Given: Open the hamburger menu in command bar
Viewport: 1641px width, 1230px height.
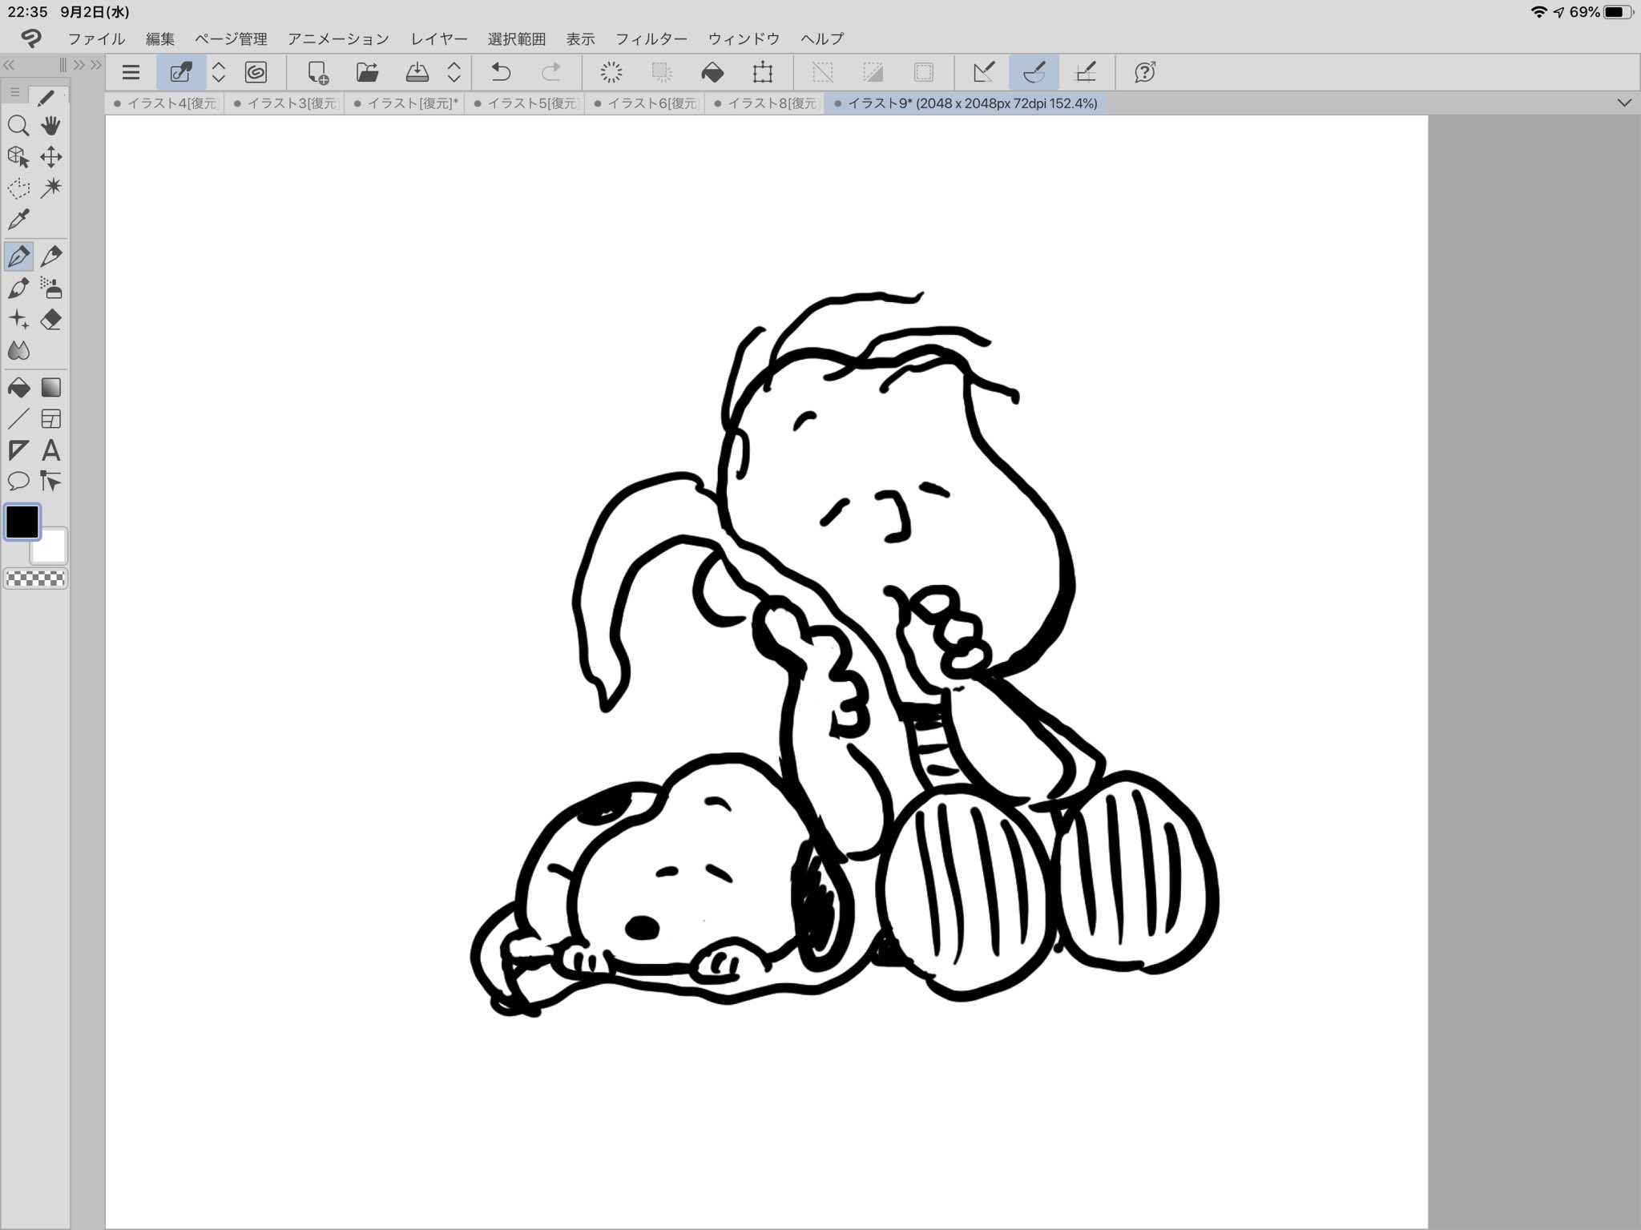Looking at the screenshot, I should (131, 73).
